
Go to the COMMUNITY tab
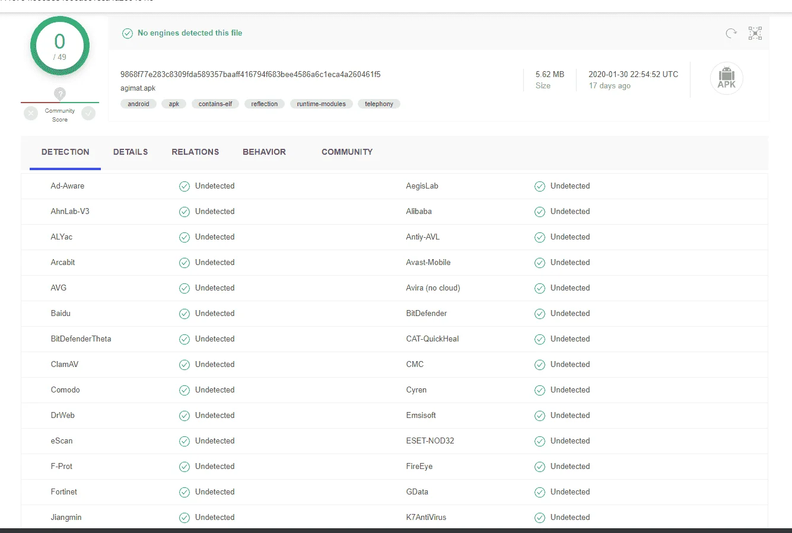(347, 152)
